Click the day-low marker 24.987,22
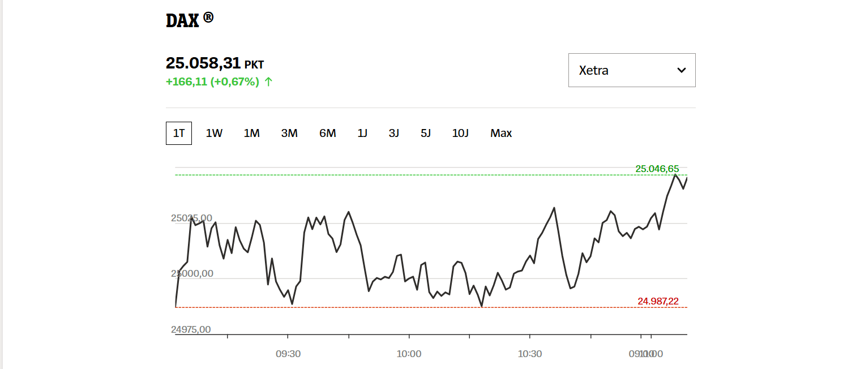The height and width of the screenshot is (369, 856). tap(658, 300)
